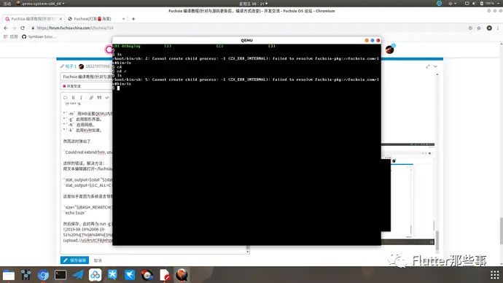Screen dimensions: 503x283
Task: Click the post number link in composer header
Action: tap(71, 66)
